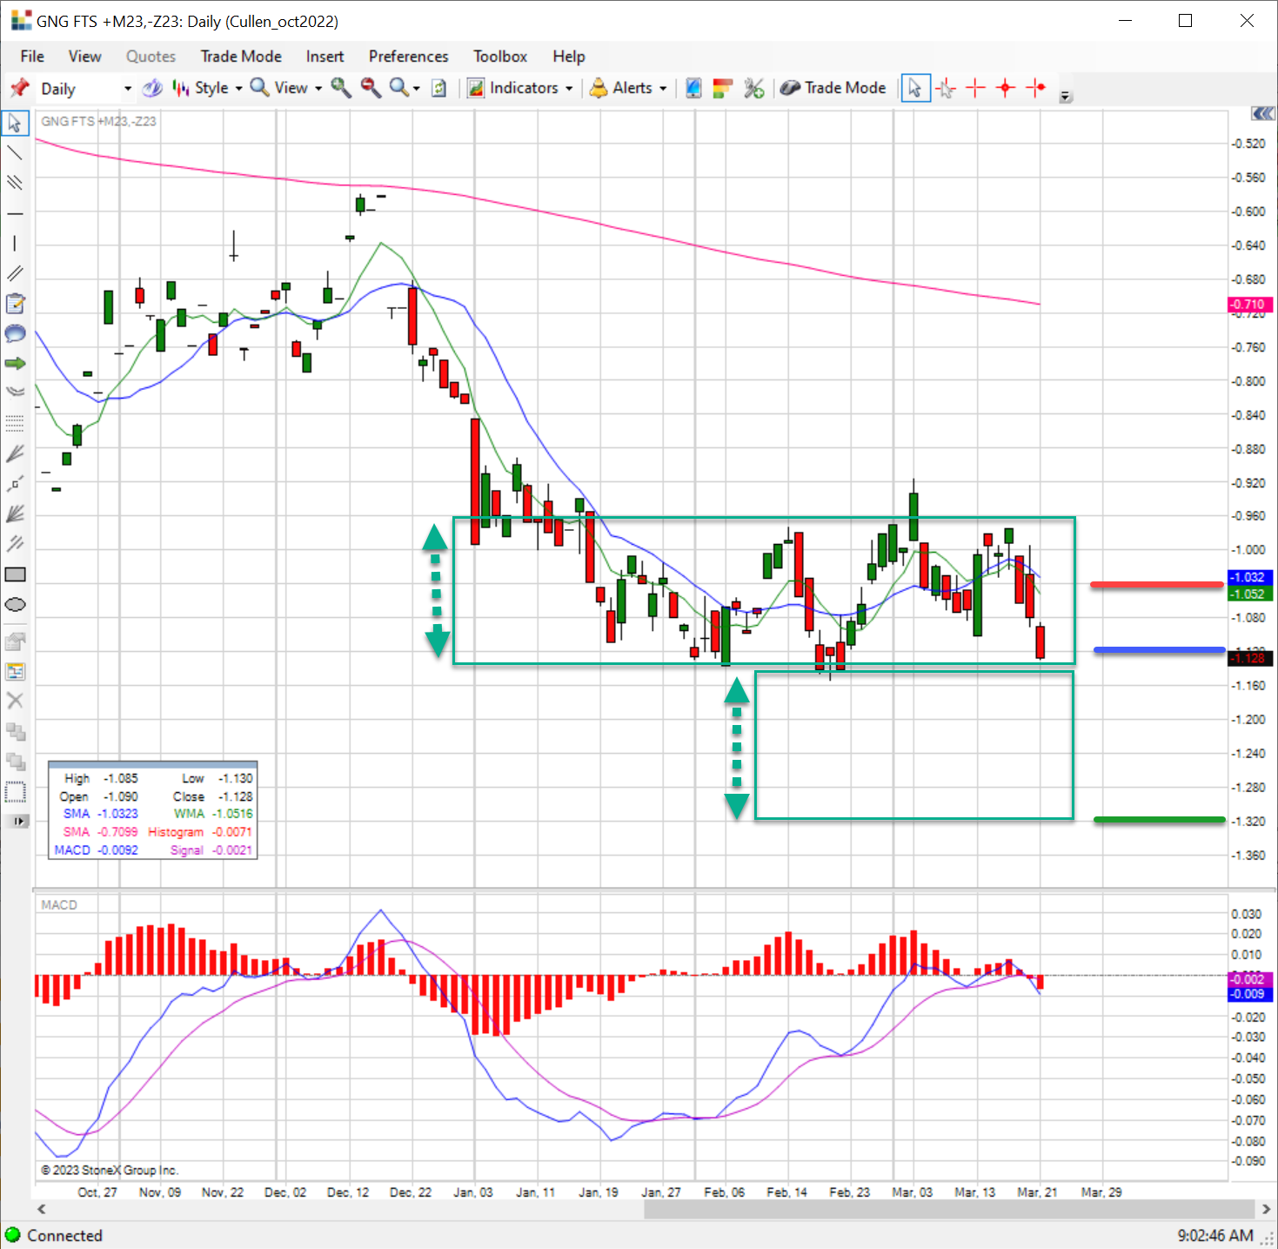1278x1249 pixels.
Task: Click the zoom in magnifier icon
Action: pyautogui.click(x=341, y=88)
